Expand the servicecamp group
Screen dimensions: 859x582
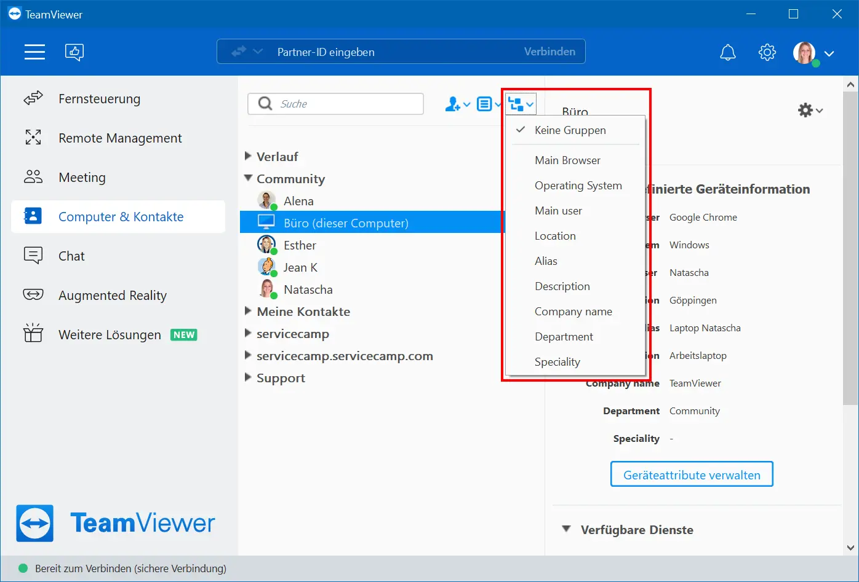pyautogui.click(x=248, y=333)
